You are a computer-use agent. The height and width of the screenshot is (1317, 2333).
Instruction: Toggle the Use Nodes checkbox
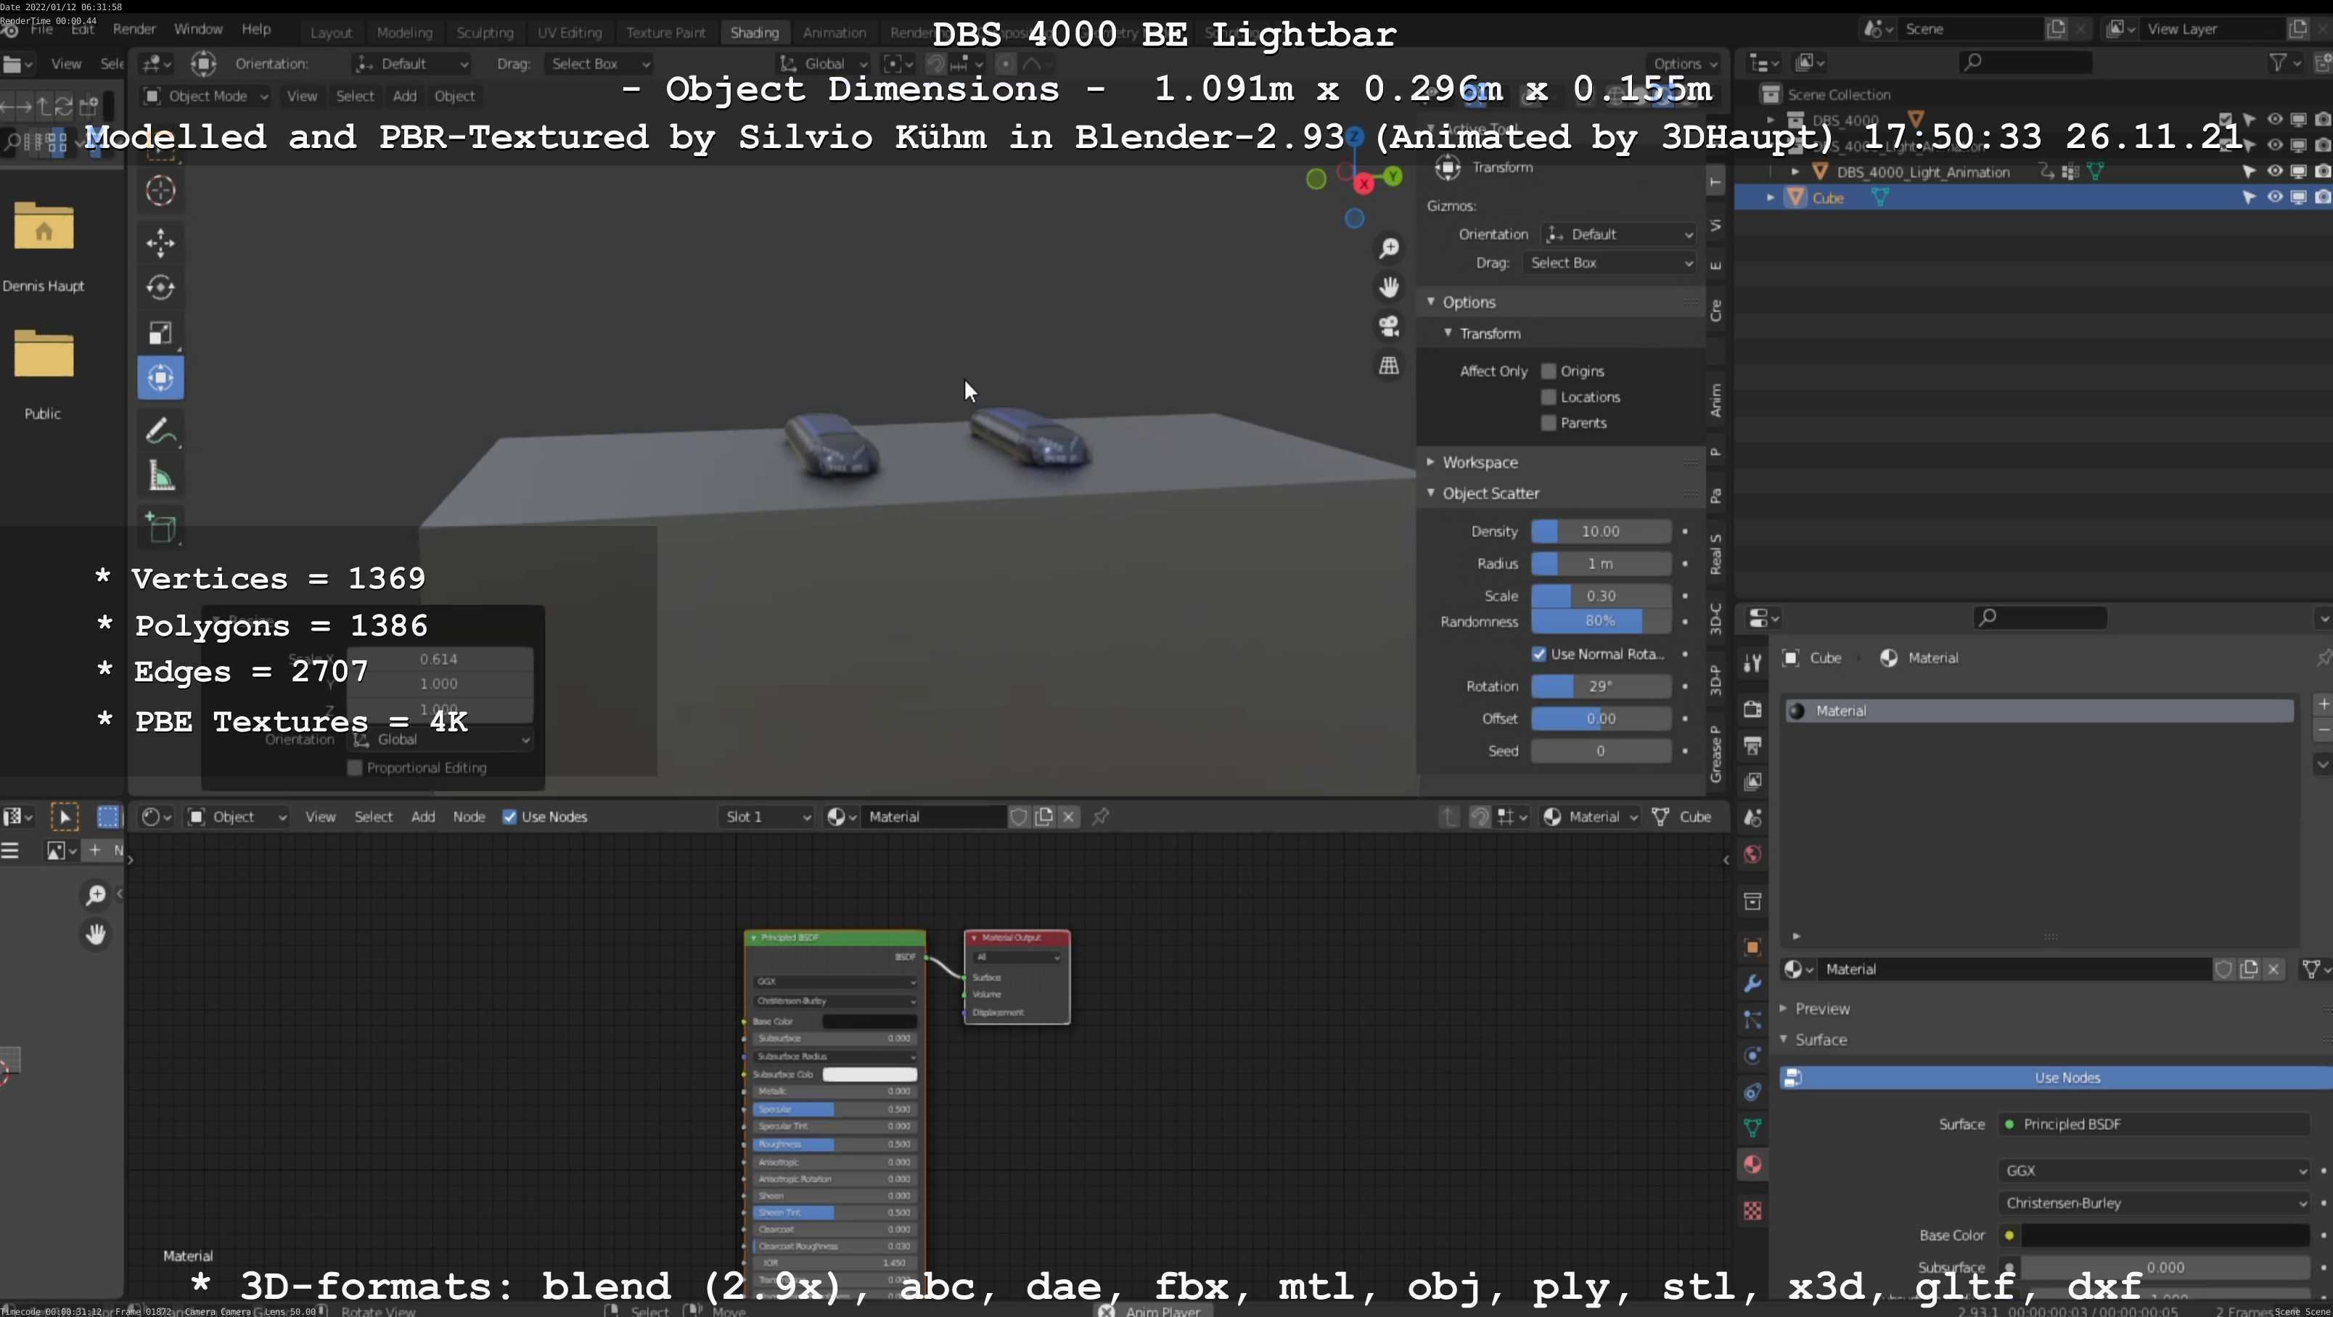510,817
